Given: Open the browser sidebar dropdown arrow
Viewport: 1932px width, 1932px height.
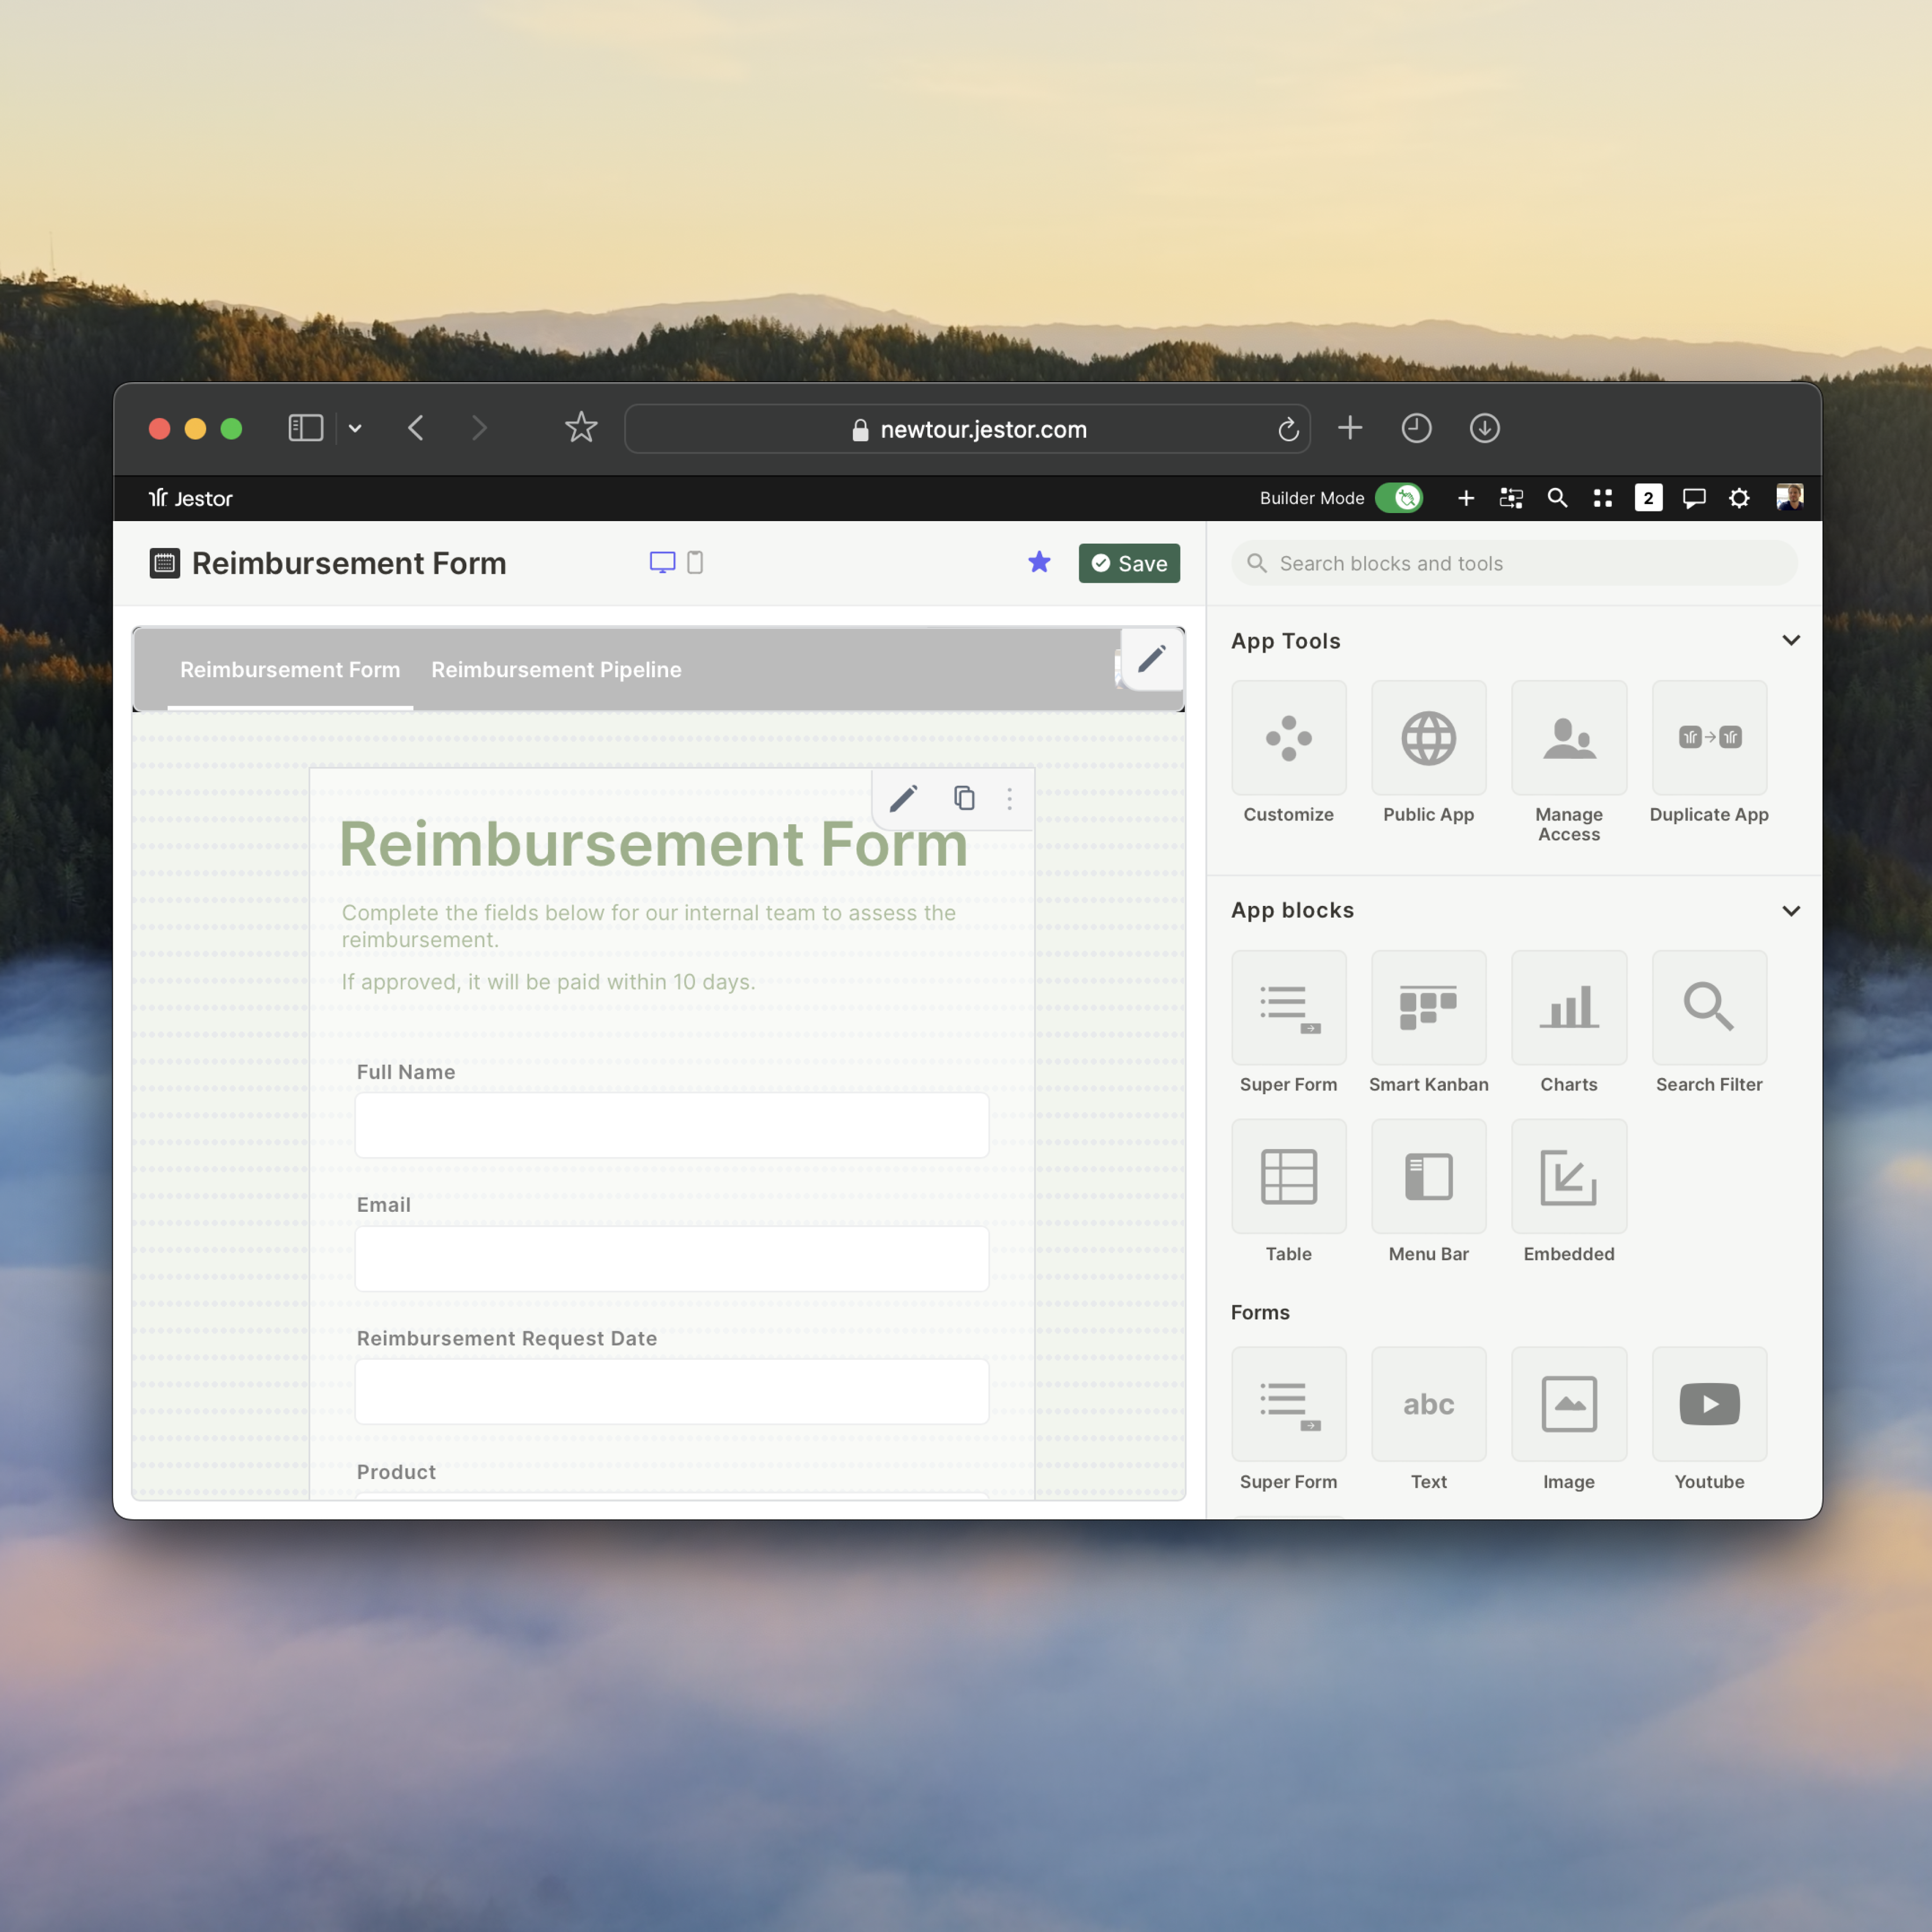Looking at the screenshot, I should pos(355,429).
